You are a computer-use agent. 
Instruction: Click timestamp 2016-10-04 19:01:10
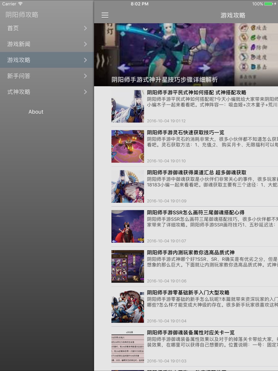click(x=166, y=161)
